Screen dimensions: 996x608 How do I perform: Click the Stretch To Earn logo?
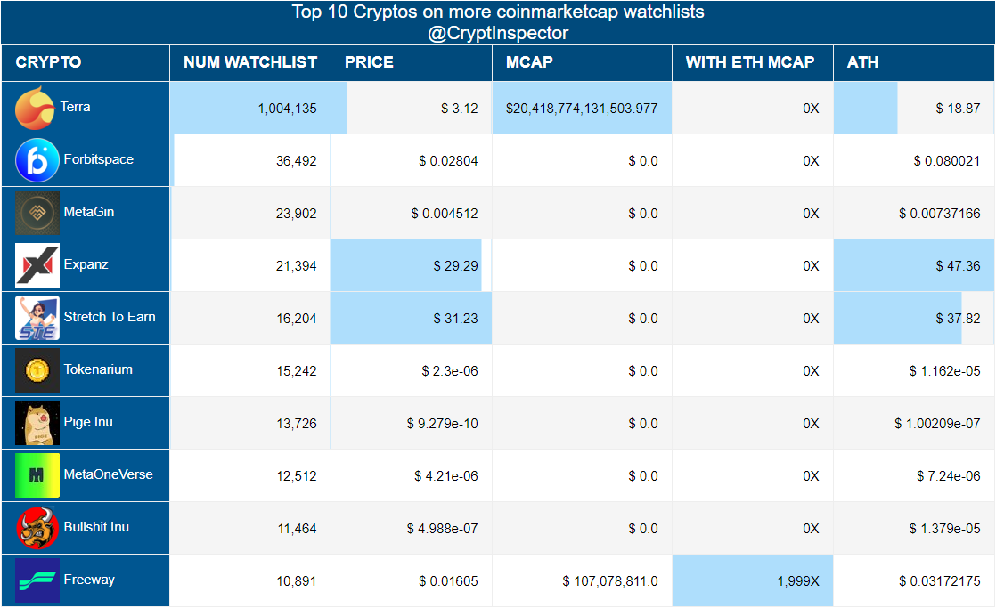(x=37, y=318)
